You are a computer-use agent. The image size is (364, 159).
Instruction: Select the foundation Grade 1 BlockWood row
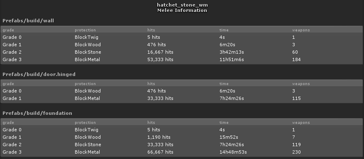pyautogui.click(x=181, y=137)
